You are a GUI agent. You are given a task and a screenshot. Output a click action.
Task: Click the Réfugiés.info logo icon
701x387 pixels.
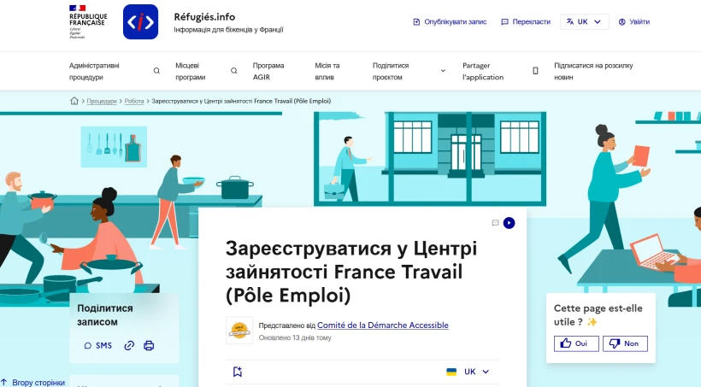pos(140,22)
